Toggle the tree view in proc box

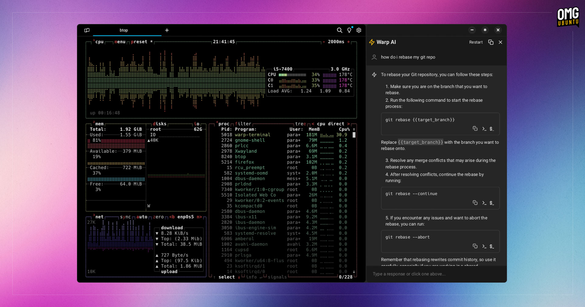coord(300,124)
